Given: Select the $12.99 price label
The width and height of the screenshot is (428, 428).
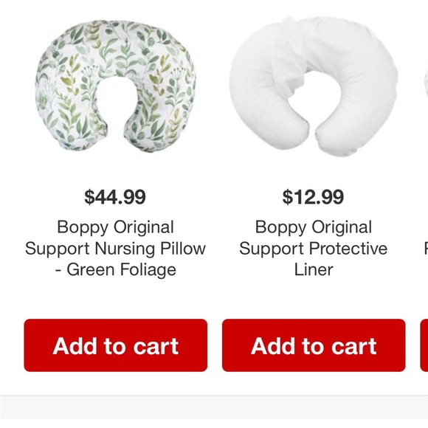Looking at the screenshot, I should coord(313,197).
